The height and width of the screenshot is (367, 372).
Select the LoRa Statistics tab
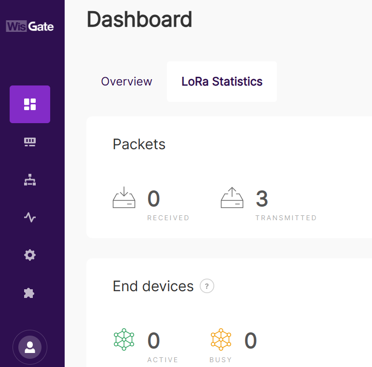tap(222, 82)
